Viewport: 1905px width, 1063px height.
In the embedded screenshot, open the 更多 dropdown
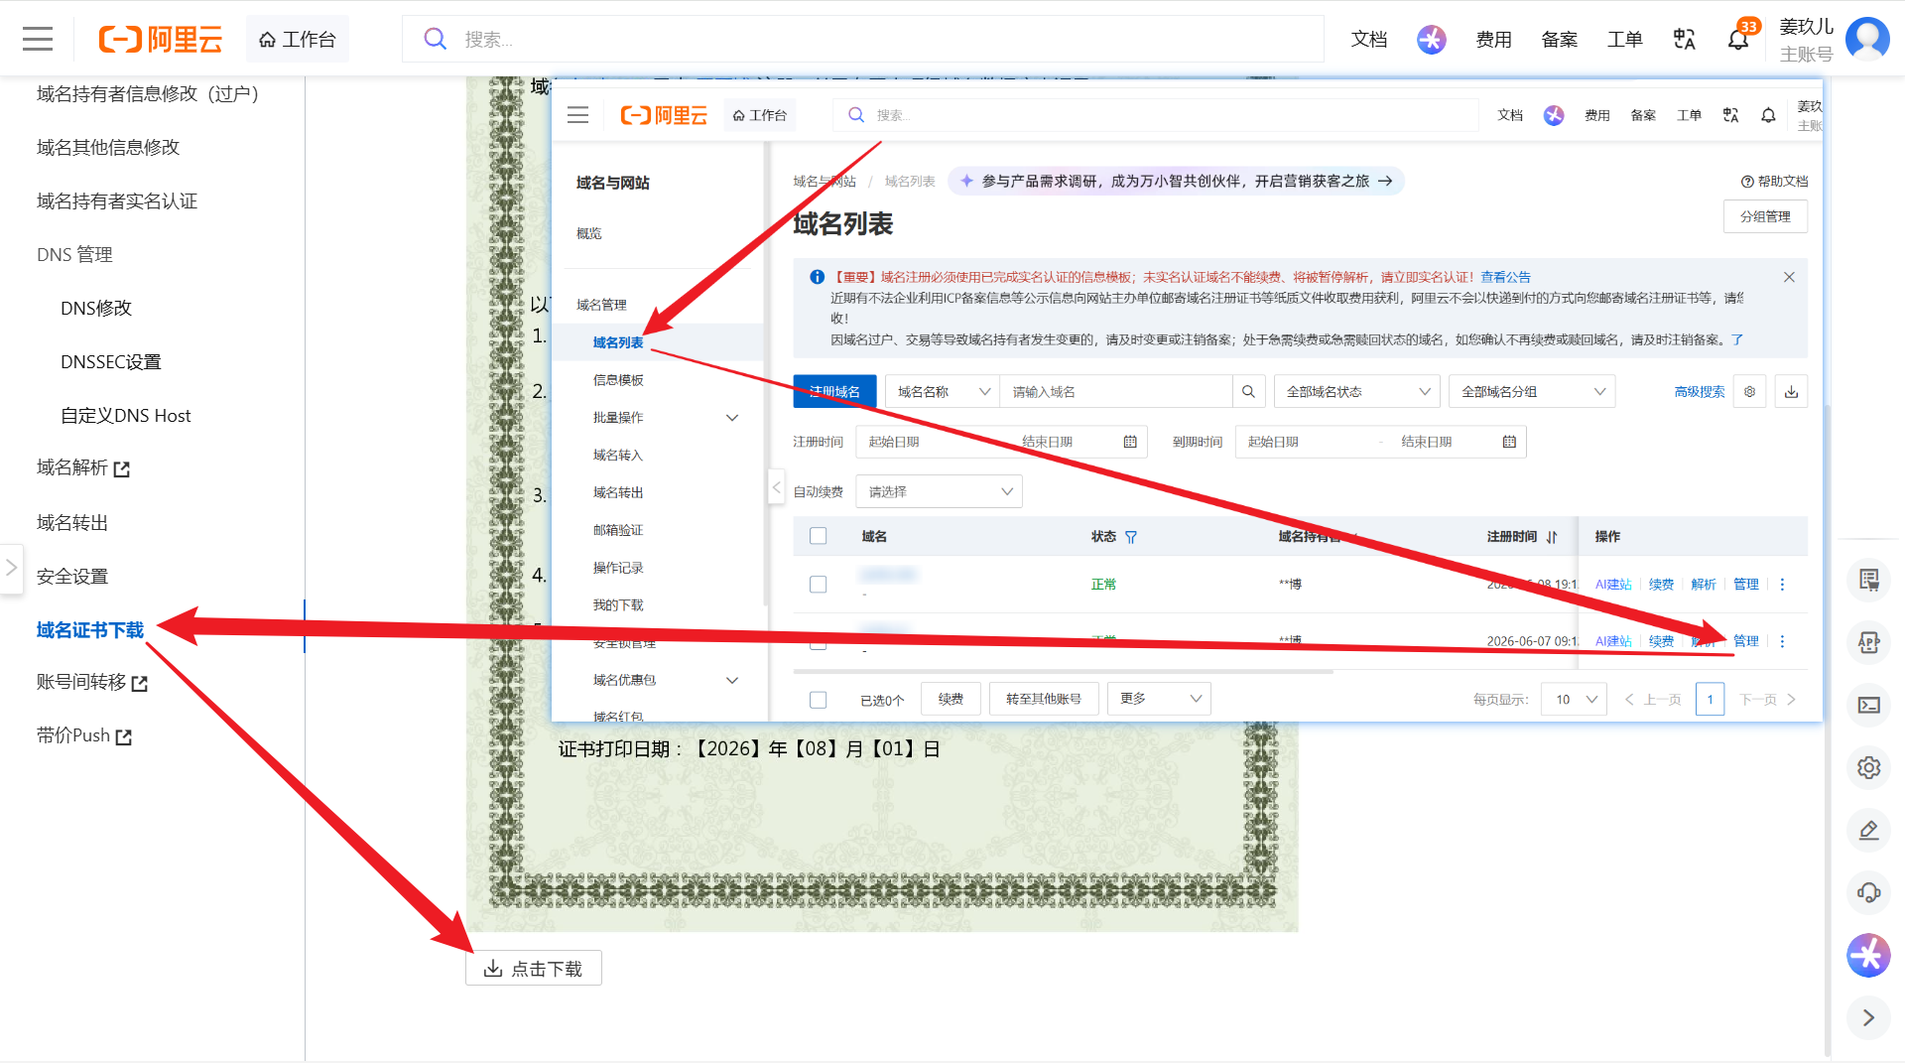(1159, 699)
